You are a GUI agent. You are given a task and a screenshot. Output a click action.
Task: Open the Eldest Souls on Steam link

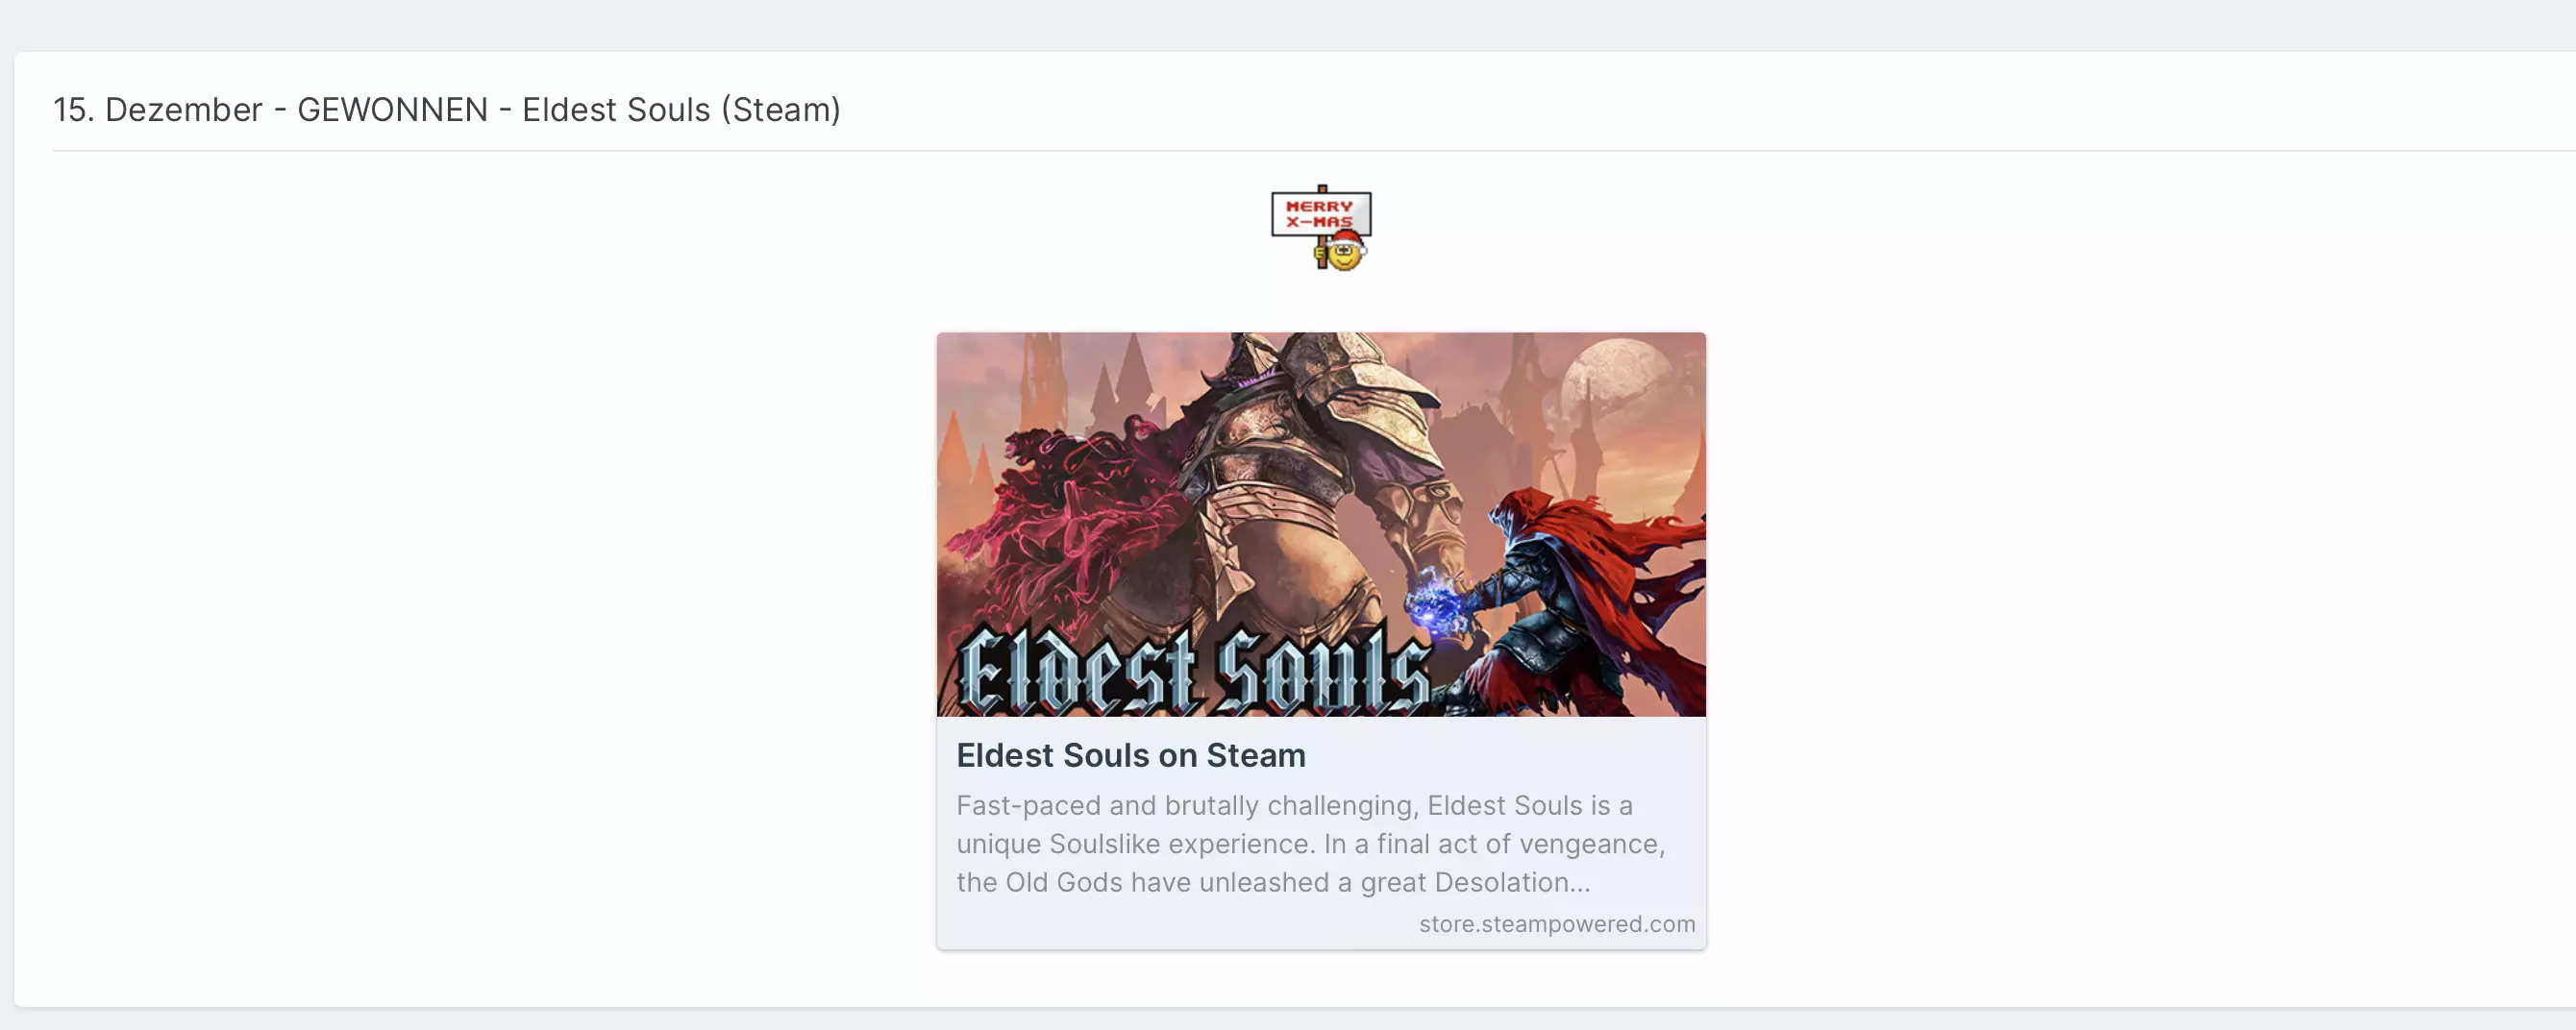point(1131,755)
